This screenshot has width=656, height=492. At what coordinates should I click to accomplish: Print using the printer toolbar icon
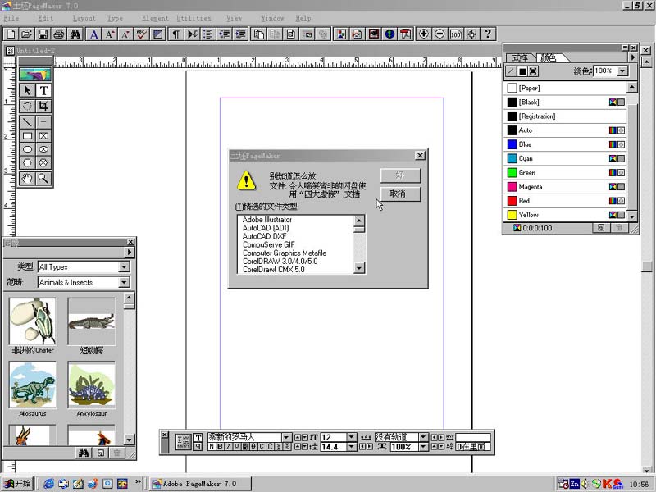[x=58, y=34]
